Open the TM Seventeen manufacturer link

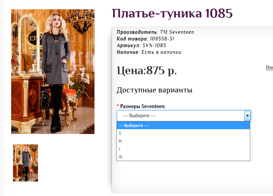[x=177, y=32]
